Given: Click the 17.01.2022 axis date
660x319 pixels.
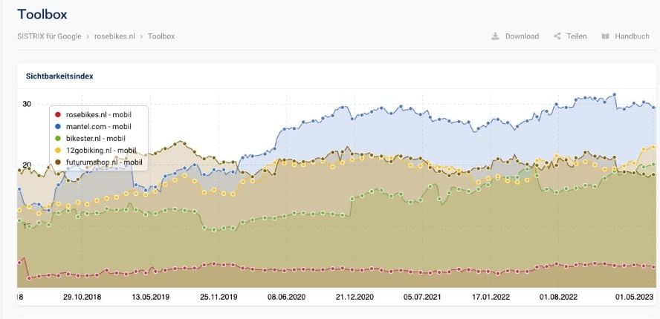Looking at the screenshot, I should pos(491,297).
